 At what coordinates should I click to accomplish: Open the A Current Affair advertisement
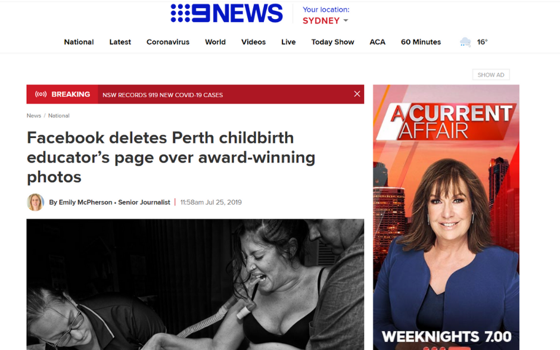click(446, 217)
